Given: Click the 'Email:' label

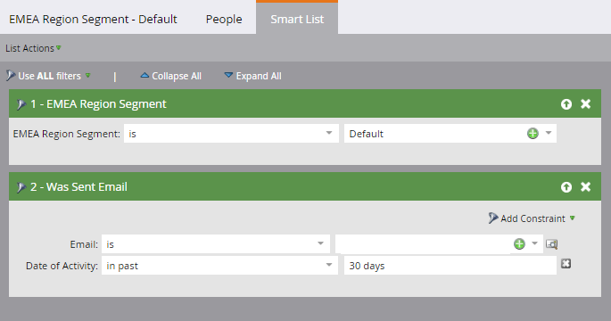Looking at the screenshot, I should click(x=84, y=244).
